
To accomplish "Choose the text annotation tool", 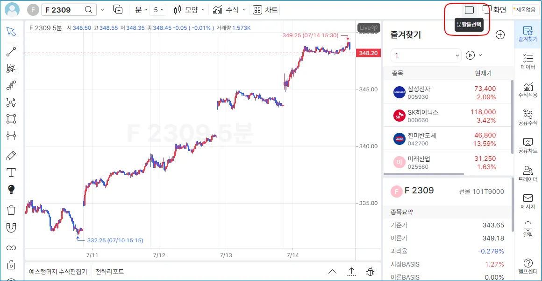I will tap(11, 172).
